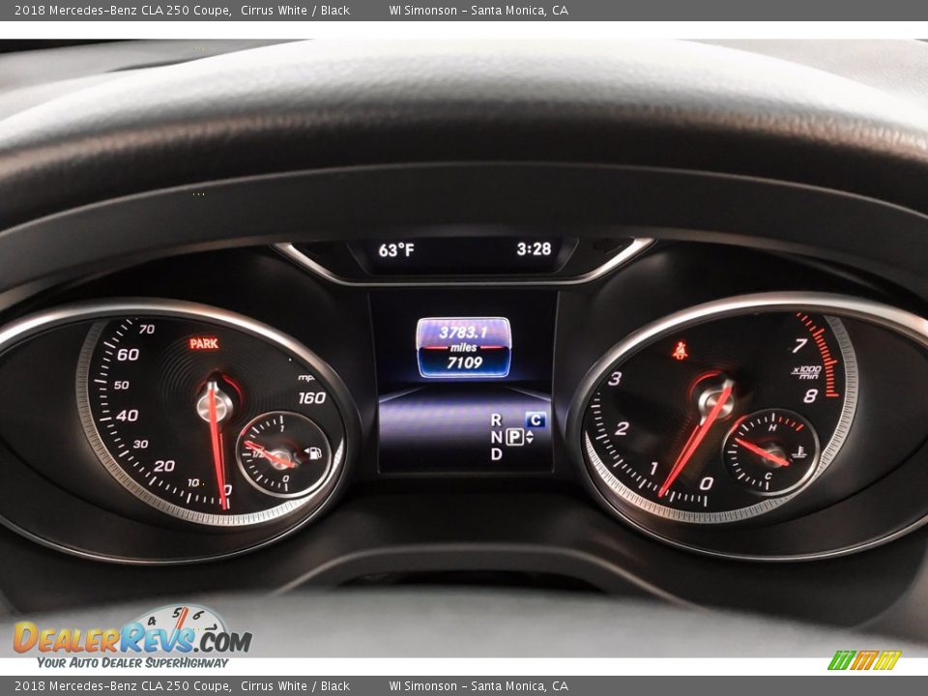This screenshot has height=696, width=928.
Task: Click the boxed P gear indicator
Action: pyautogui.click(x=514, y=437)
